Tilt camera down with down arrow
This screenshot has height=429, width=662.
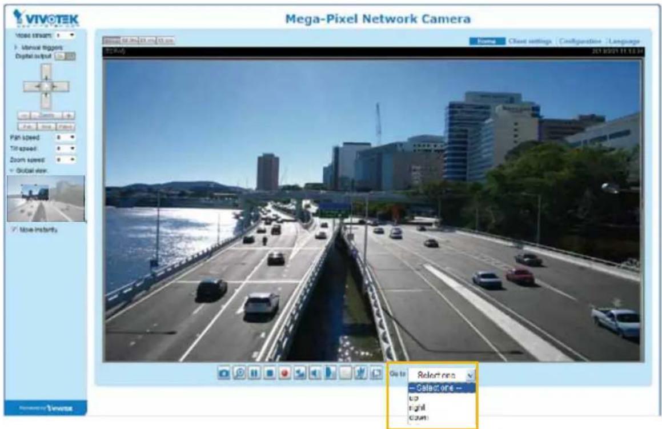coord(46,101)
